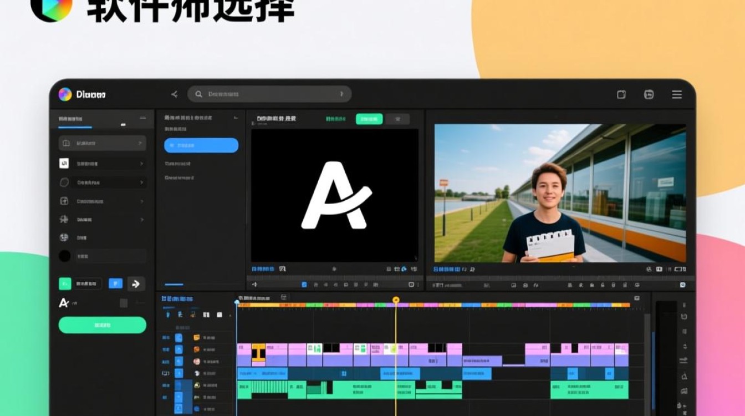Screen dimensions: 745x416
Task: Click the multicolored ruler strip above the timeline
Action: 433,305
